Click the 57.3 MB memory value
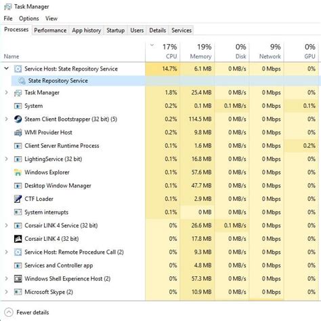321x321 pixels. (202, 279)
